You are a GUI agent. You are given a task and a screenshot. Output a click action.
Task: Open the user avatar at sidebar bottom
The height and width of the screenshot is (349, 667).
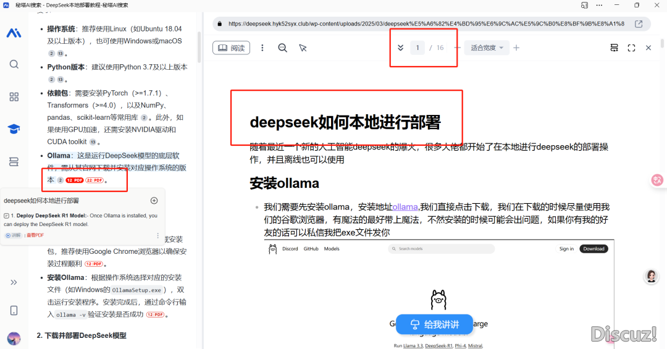click(x=14, y=338)
